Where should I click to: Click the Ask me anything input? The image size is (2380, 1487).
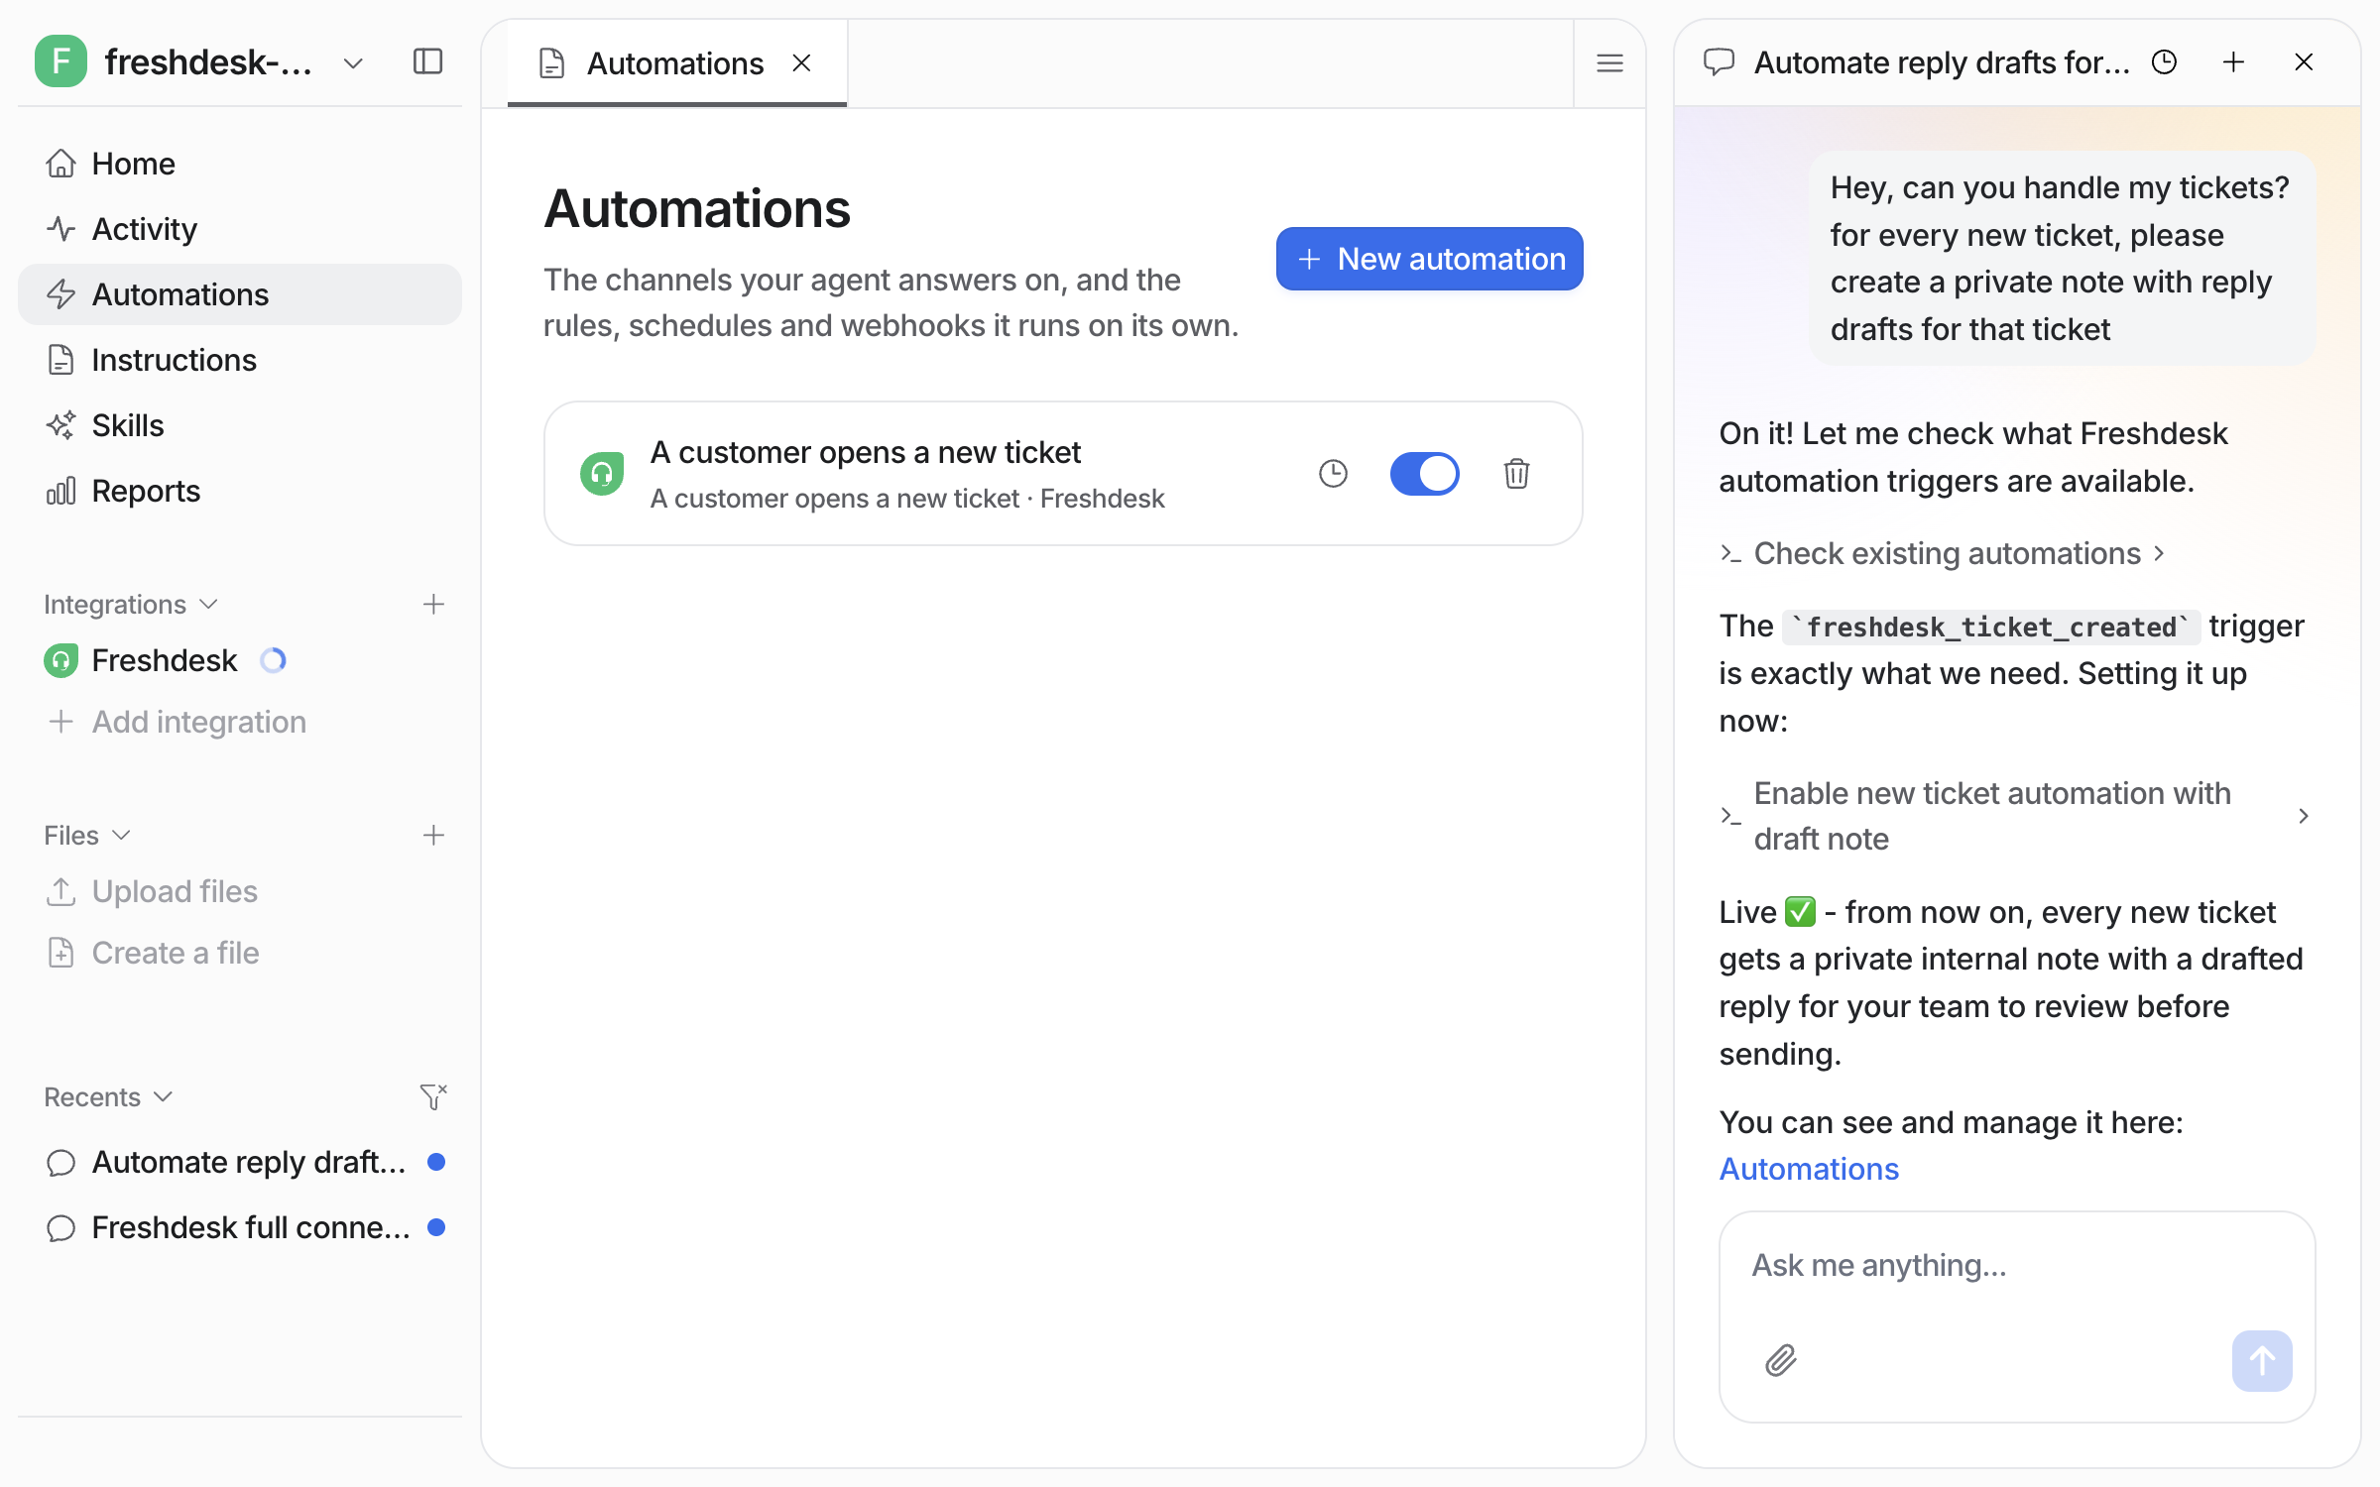click(x=2016, y=1266)
